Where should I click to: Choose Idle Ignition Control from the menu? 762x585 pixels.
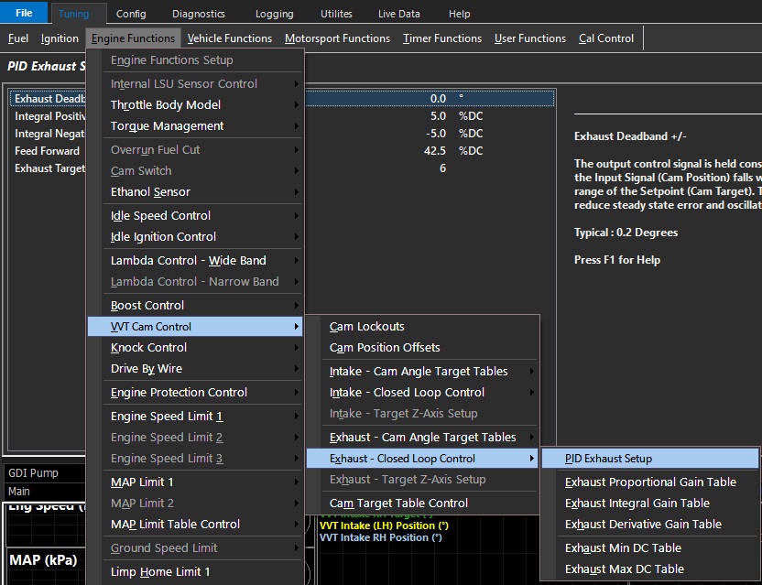point(195,236)
